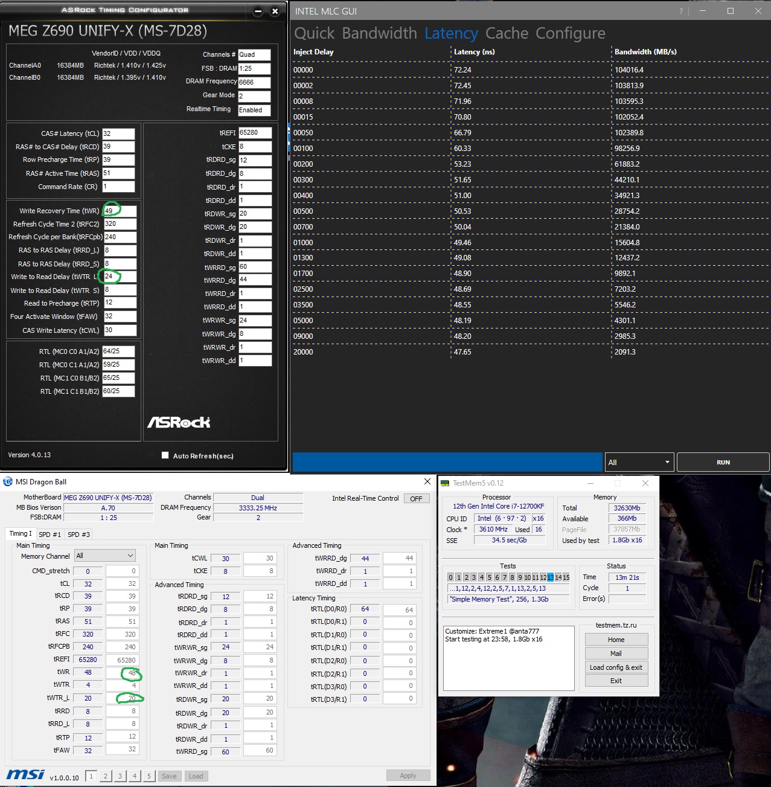Screen dimensions: 771x787
Task: Click the Load button in Dragon Ball
Action: 196,776
